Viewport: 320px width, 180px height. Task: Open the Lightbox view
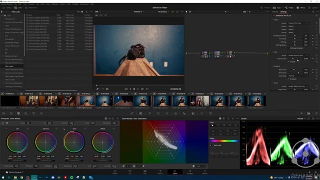313,8
